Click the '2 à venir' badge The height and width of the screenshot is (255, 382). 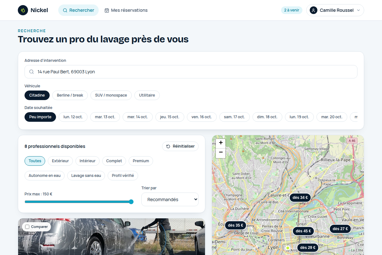292,10
